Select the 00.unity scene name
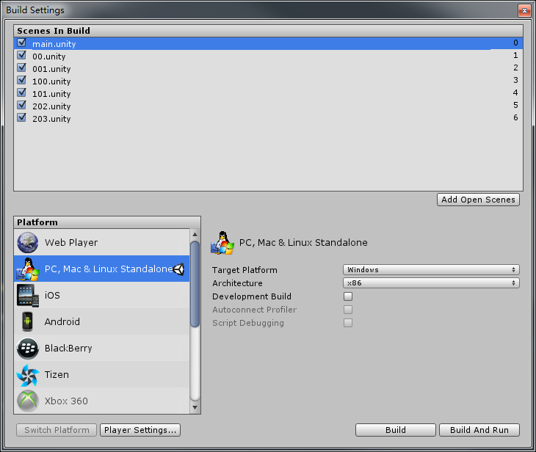The width and height of the screenshot is (536, 452). [49, 56]
